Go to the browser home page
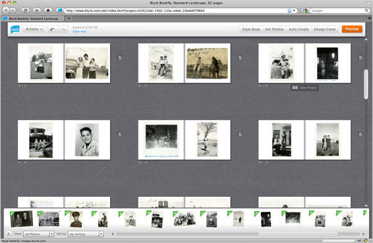 pos(48,10)
